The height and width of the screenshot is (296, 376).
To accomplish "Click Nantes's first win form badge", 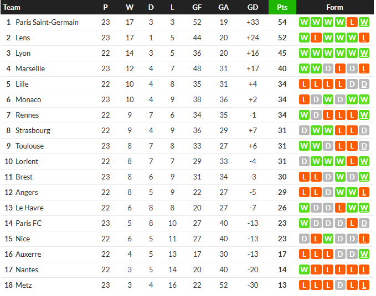I will [303, 270].
